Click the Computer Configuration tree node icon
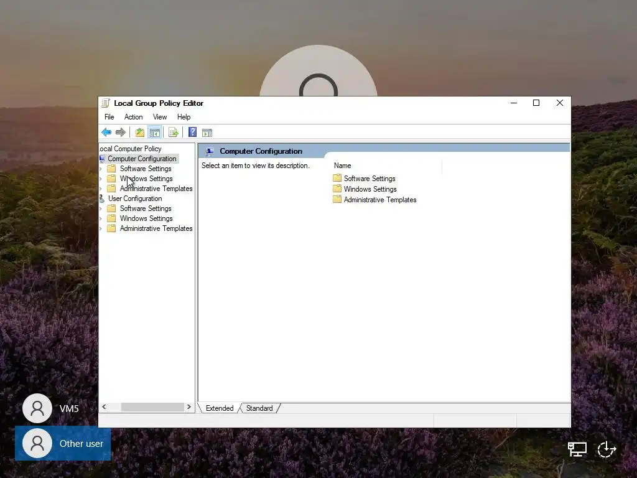The image size is (637, 478). [x=103, y=159]
